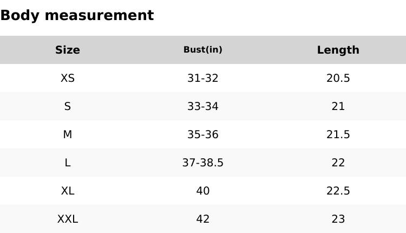Image resolution: width=406 pixels, height=233 pixels.
Task: Select the S size cell
Action: 68,106
